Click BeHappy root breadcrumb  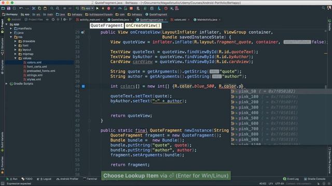[x=10, y=14]
